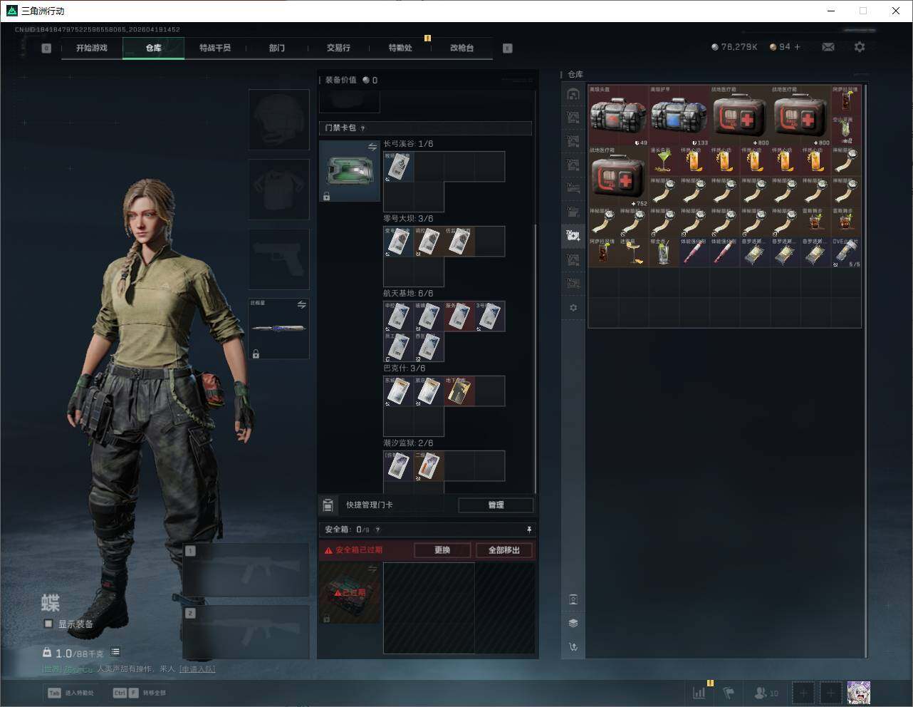Screen dimensions: 913x707
Task: Click the empty body armor slot
Action: click(278, 189)
